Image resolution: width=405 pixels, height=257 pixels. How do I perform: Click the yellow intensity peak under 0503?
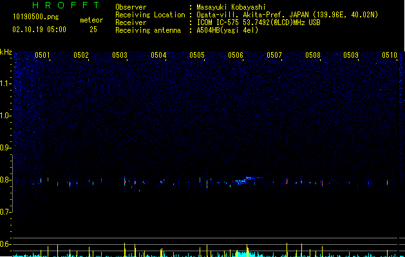coord(124,249)
